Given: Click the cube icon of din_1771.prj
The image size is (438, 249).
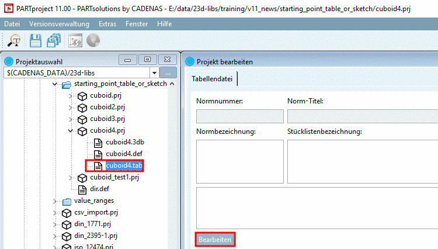Looking at the screenshot, I should [x=67, y=225].
